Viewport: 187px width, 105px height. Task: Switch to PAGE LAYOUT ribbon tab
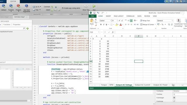click(x=119, y=16)
